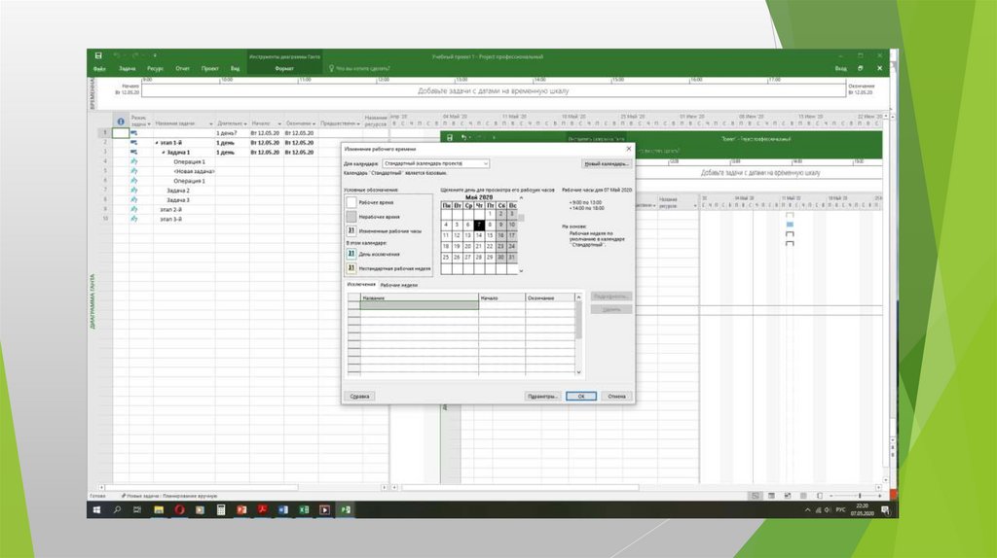Open the Файл menu
The height and width of the screenshot is (558, 997).
(99, 69)
